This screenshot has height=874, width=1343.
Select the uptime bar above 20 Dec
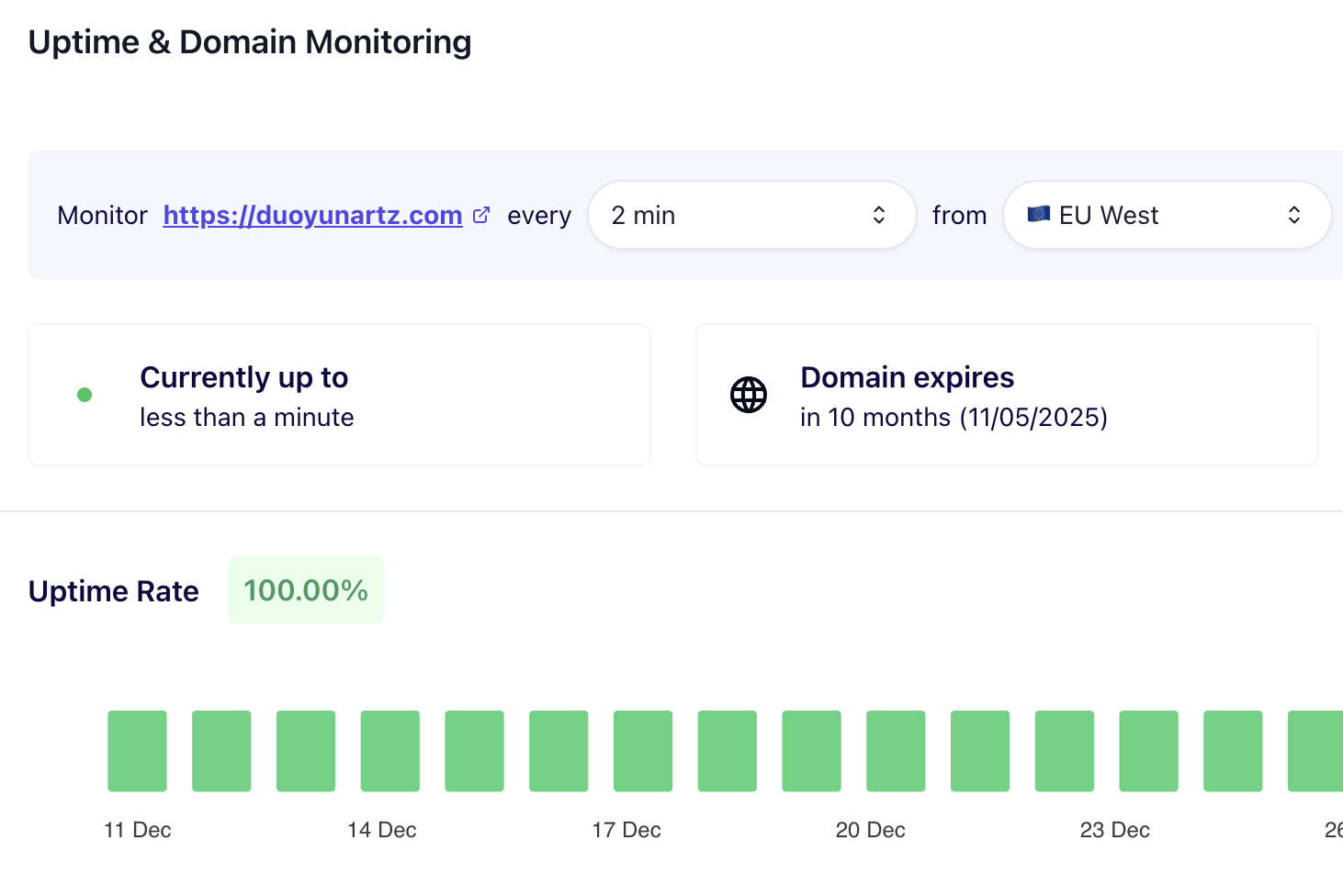[896, 751]
